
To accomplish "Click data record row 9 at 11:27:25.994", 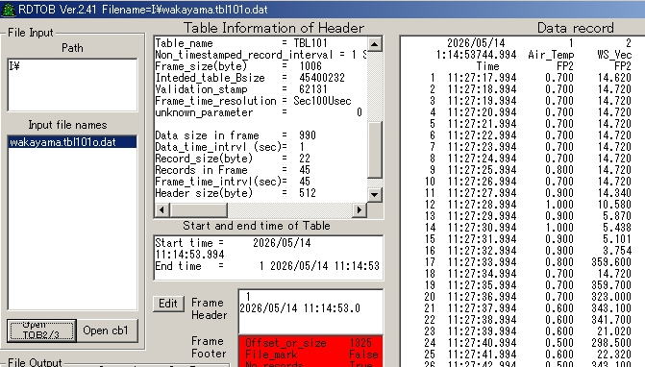I will [x=531, y=170].
